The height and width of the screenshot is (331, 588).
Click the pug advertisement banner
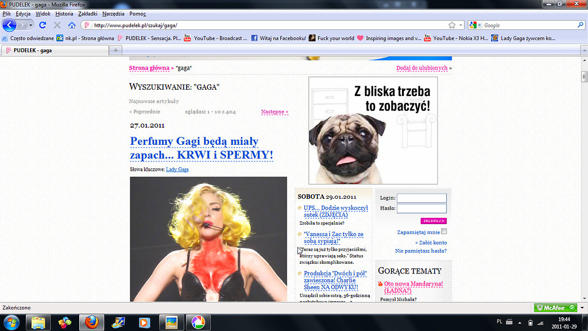(373, 130)
